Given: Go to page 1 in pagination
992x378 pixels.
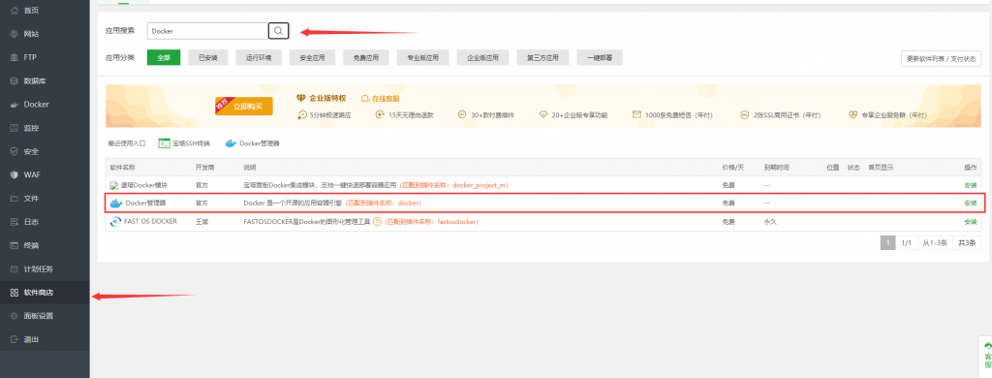Looking at the screenshot, I should [x=887, y=243].
